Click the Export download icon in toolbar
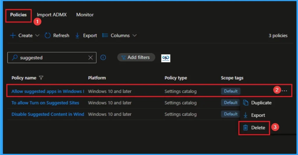 pos(77,35)
